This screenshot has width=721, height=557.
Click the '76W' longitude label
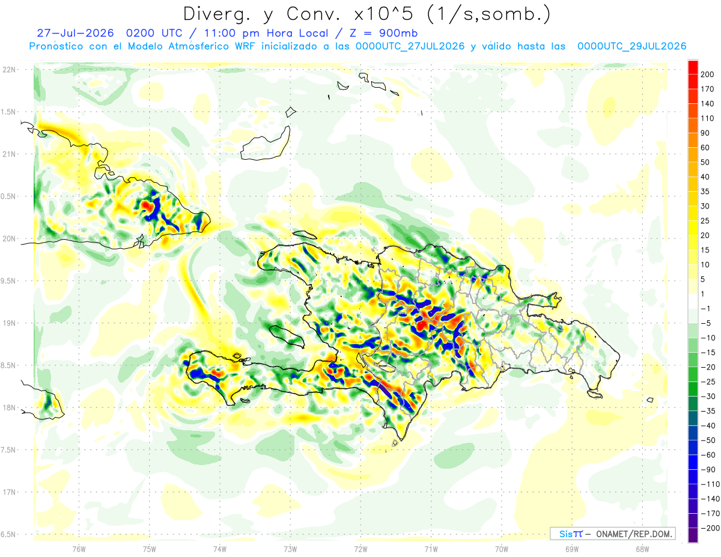click(79, 549)
